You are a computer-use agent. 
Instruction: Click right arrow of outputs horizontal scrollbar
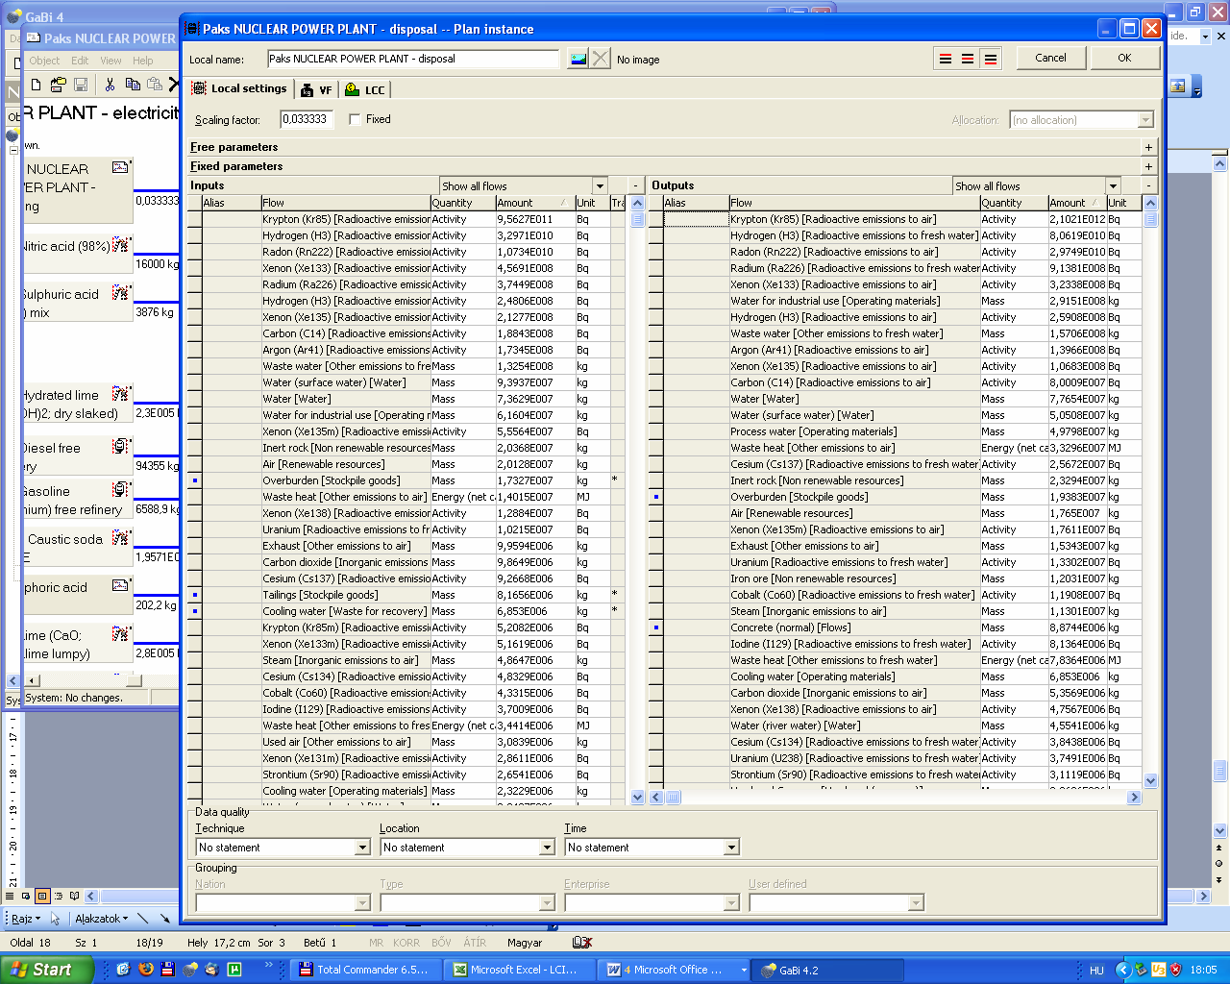click(1134, 797)
